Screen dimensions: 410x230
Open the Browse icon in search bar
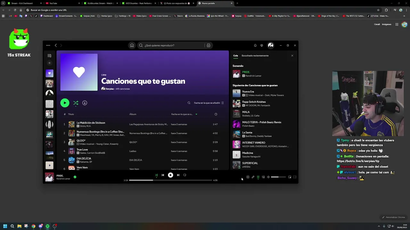click(x=209, y=45)
